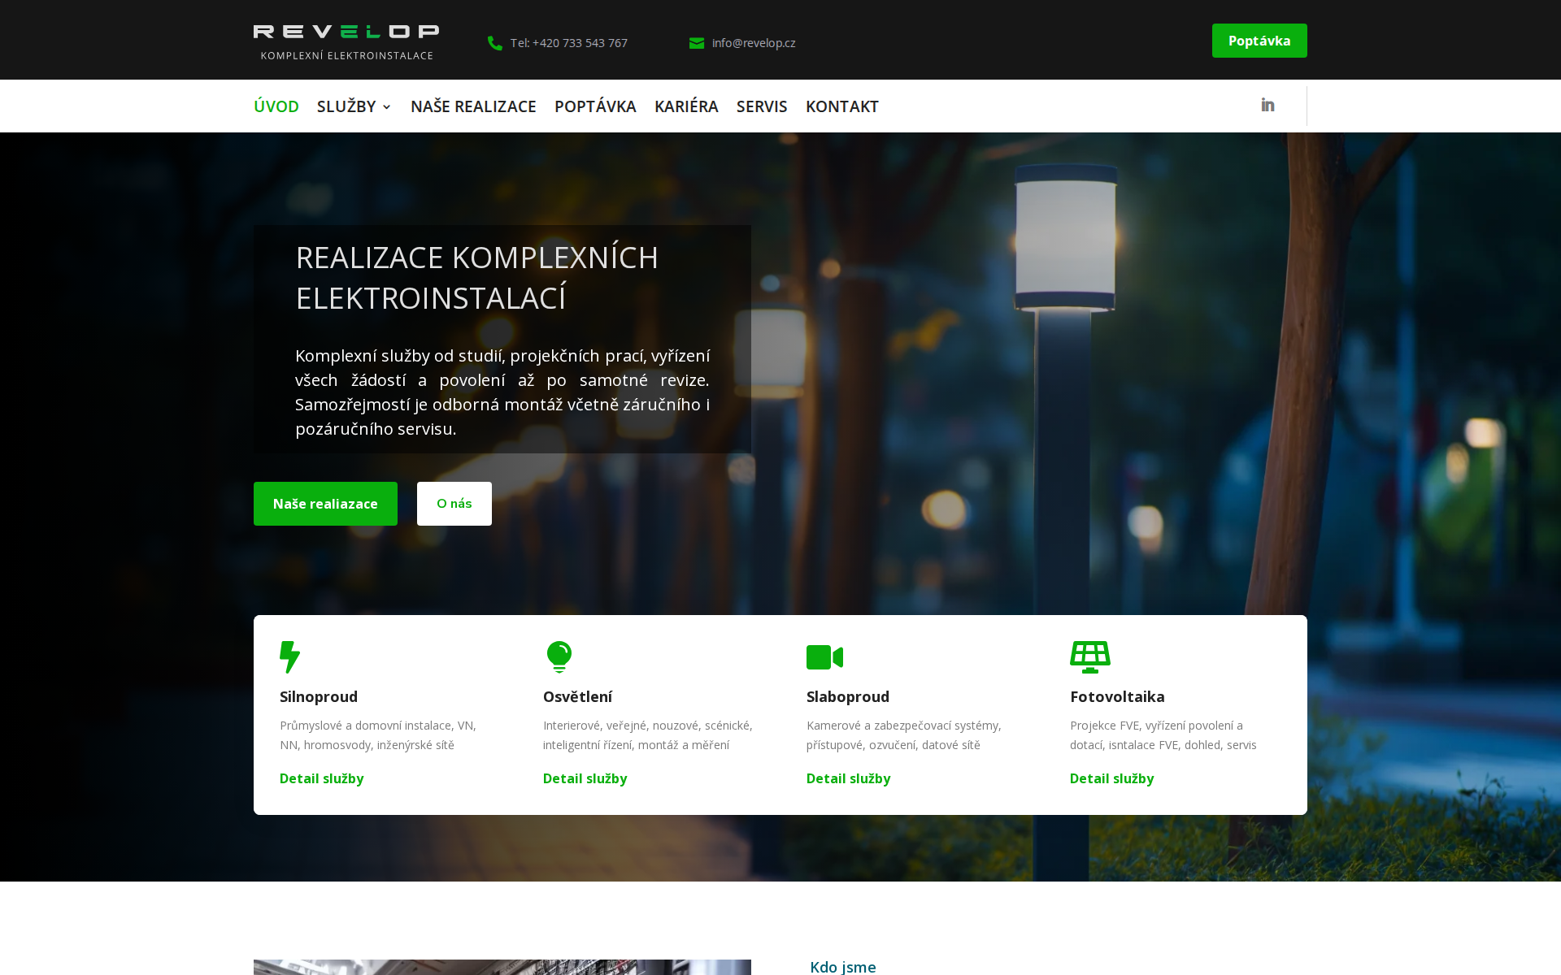The width and height of the screenshot is (1561, 975).
Task: Select the ÚVOD navigation item
Action: coord(276,106)
